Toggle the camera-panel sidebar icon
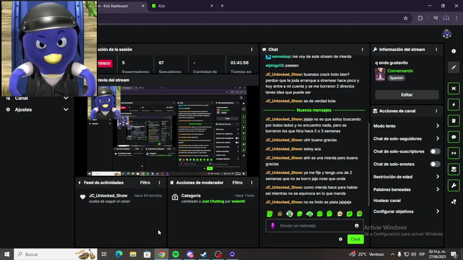The height and width of the screenshot is (260, 463). point(454,169)
